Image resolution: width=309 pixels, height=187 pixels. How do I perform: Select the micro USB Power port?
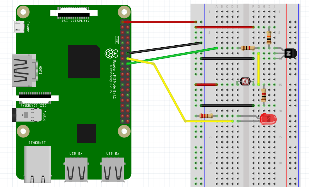click(19, 27)
